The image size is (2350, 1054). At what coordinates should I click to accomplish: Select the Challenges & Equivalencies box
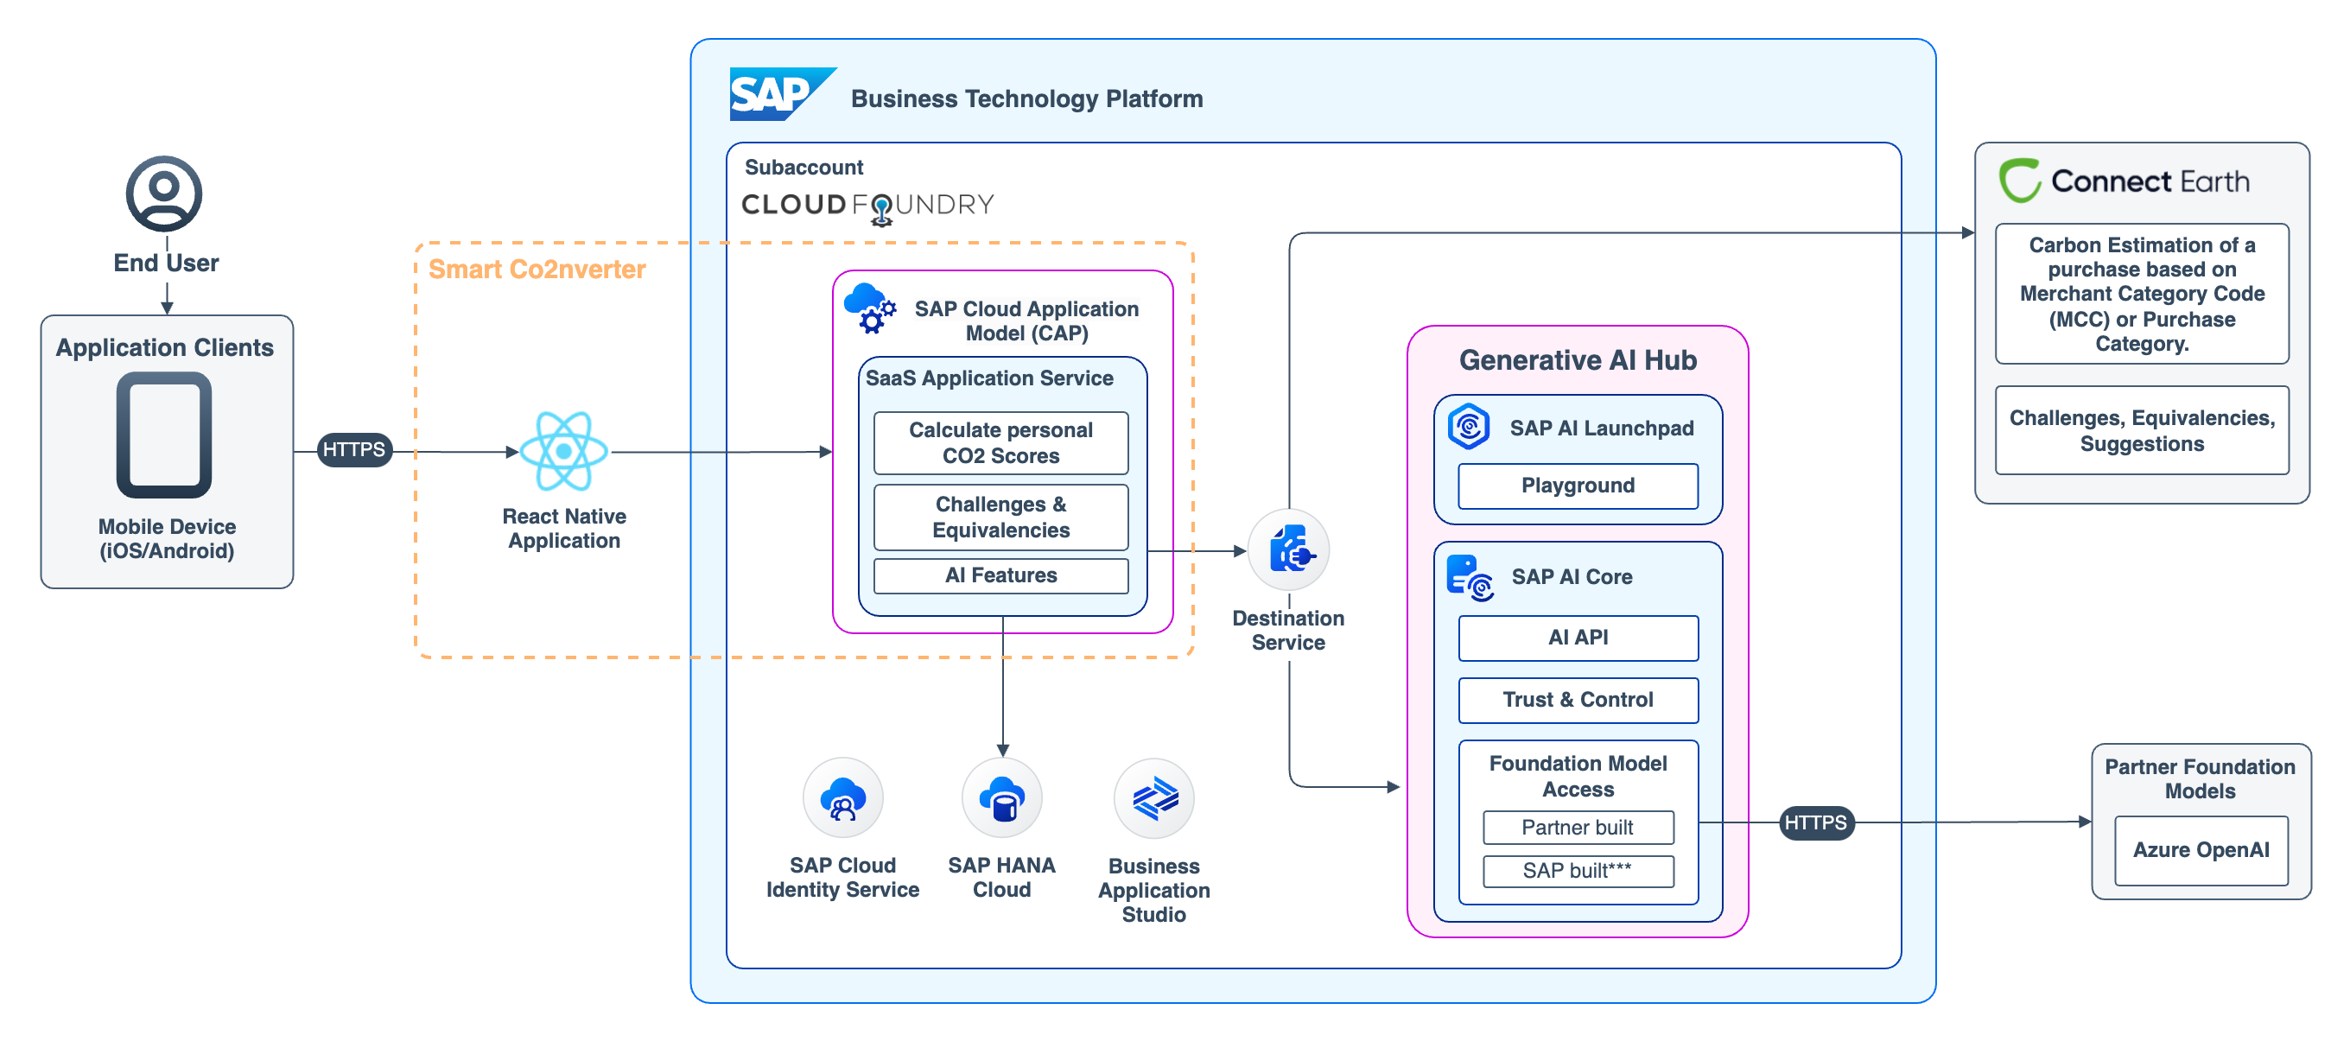click(1000, 517)
